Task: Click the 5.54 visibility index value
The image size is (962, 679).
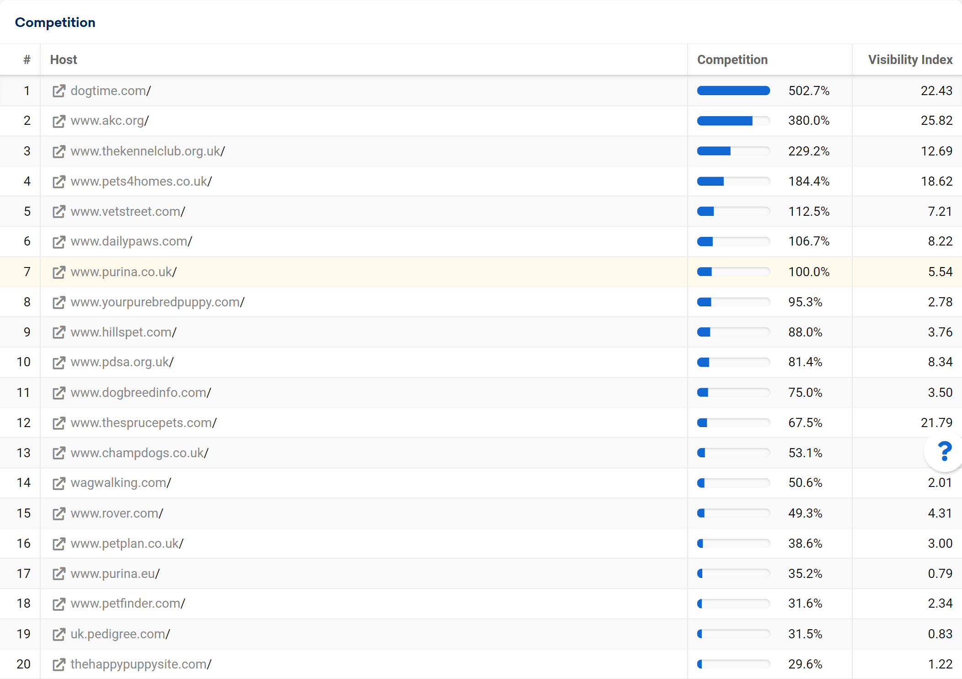Action: (x=941, y=272)
